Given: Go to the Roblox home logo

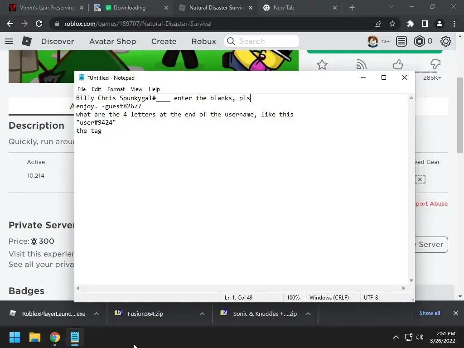Looking at the screenshot, I should (x=27, y=41).
